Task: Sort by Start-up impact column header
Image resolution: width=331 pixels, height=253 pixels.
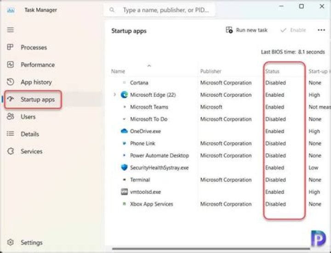Action: tap(319, 71)
